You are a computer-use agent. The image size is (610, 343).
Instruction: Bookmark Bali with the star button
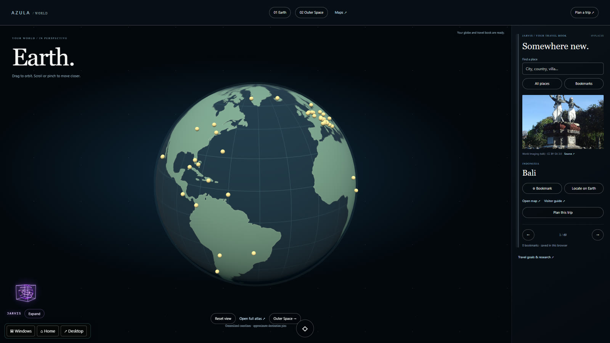pyautogui.click(x=542, y=188)
